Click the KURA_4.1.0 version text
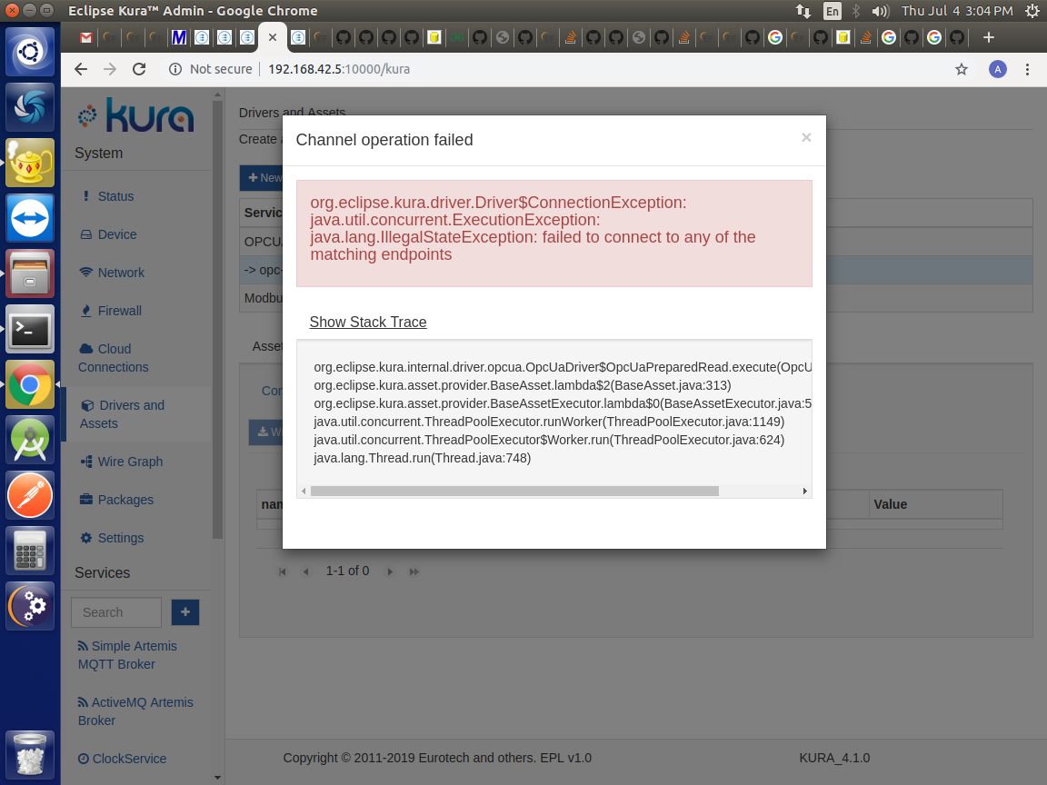 tap(834, 758)
